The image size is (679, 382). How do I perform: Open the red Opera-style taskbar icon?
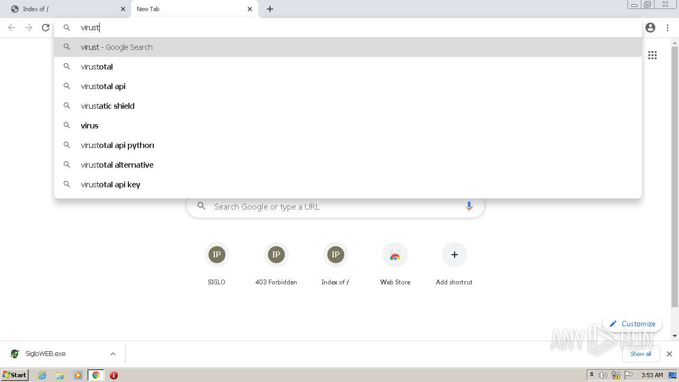[x=114, y=375]
